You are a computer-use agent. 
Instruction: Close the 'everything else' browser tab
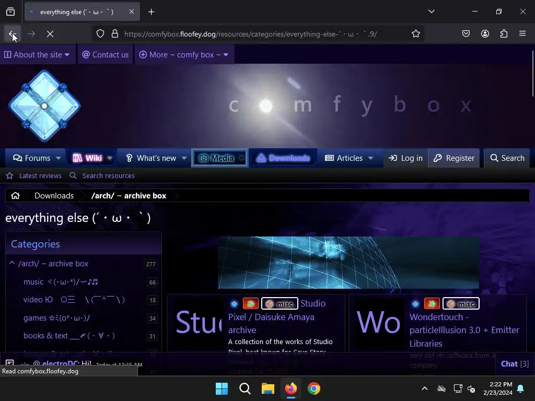[x=132, y=12]
